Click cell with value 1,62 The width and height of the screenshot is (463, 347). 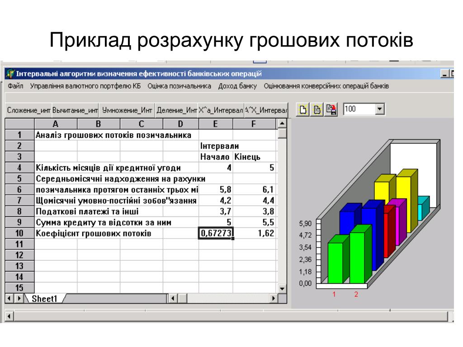point(255,234)
